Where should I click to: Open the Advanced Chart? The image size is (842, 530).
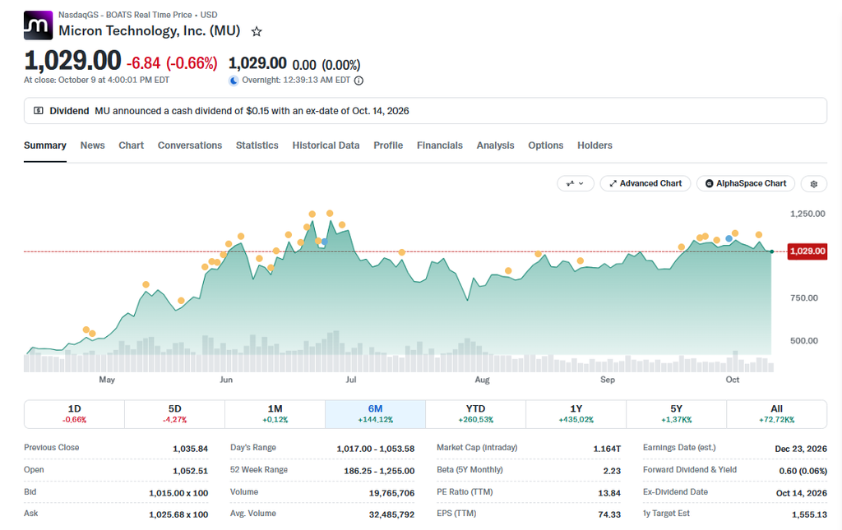click(x=645, y=183)
